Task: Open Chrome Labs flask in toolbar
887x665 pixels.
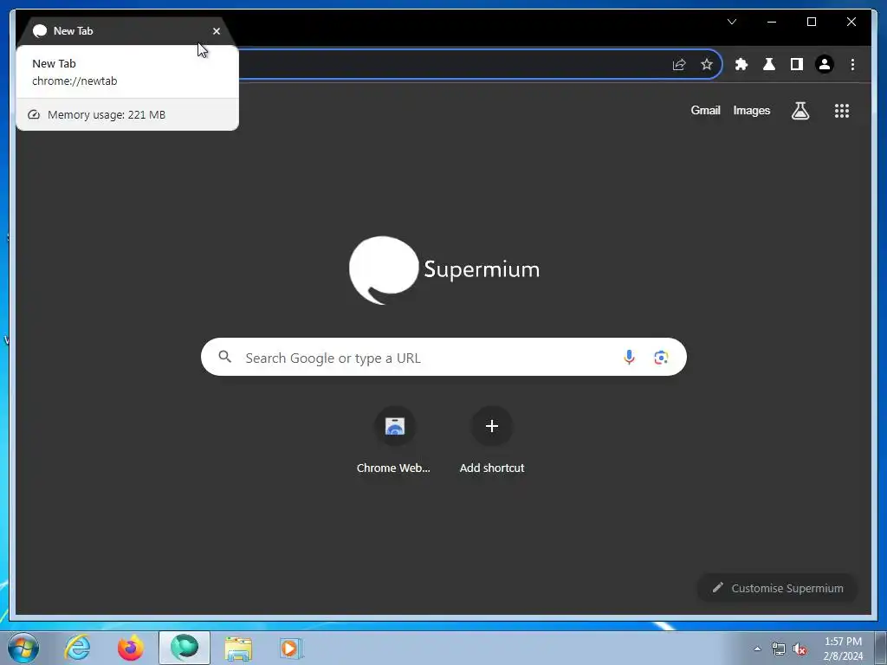Action: 769,64
